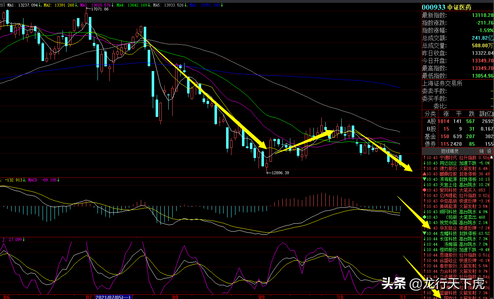
Task: Select the B股 row in category table
Action: click(458, 129)
